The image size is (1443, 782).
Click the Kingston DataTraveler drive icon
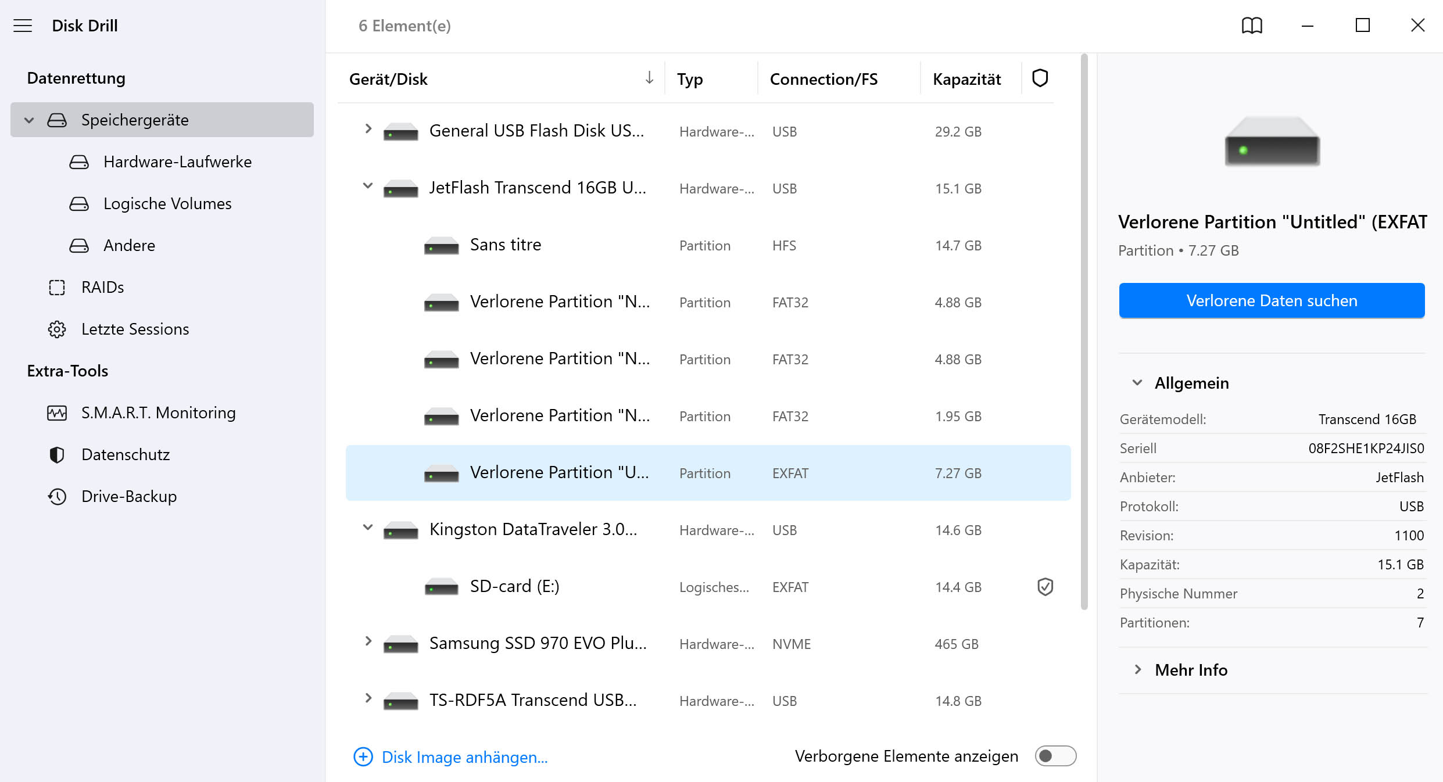(x=400, y=530)
